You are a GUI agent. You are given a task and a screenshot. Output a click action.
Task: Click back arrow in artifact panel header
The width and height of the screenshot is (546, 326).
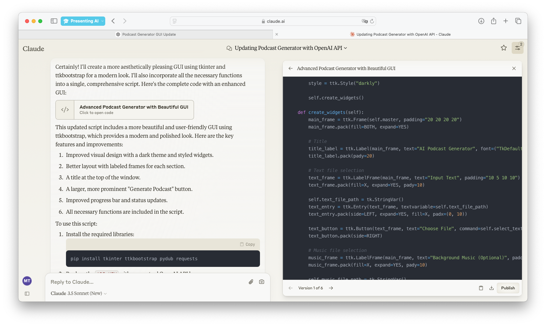(291, 68)
